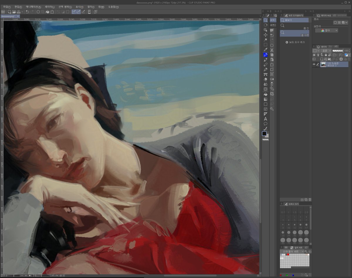Click the Cut scissors icon in quick access
This screenshot has width=352, height=278.
coord(272,50)
